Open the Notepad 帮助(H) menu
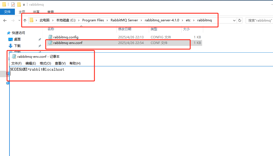 point(75,63)
